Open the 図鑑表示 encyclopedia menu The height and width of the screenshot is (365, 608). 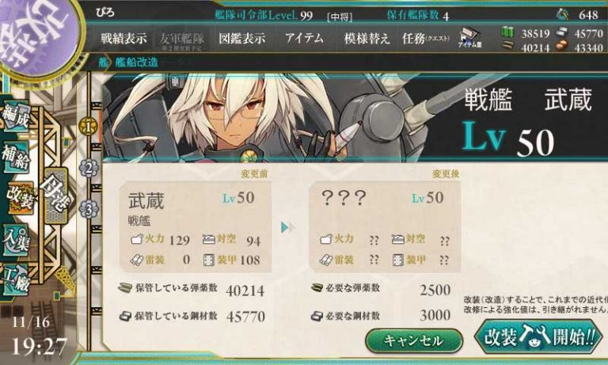tap(242, 39)
